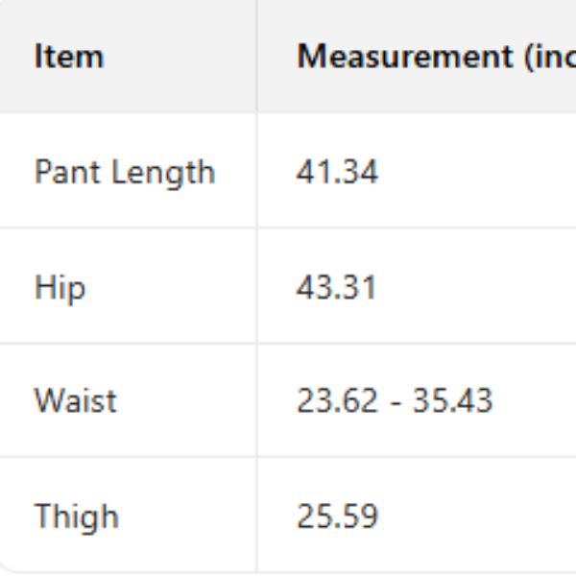Click the 23.62 - 35.43 waist range
576x576 pixels.
(x=394, y=400)
